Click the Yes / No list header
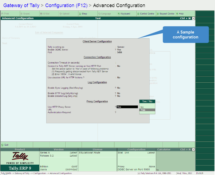This screenshot has height=175, width=215. point(147,101)
